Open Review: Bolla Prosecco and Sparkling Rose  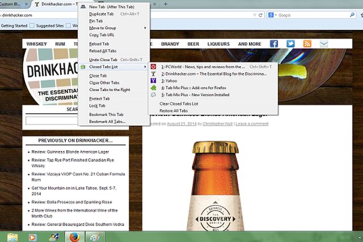point(72,202)
